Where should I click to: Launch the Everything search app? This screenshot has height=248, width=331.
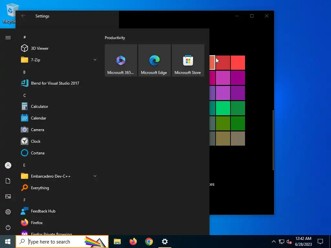click(x=59, y=188)
